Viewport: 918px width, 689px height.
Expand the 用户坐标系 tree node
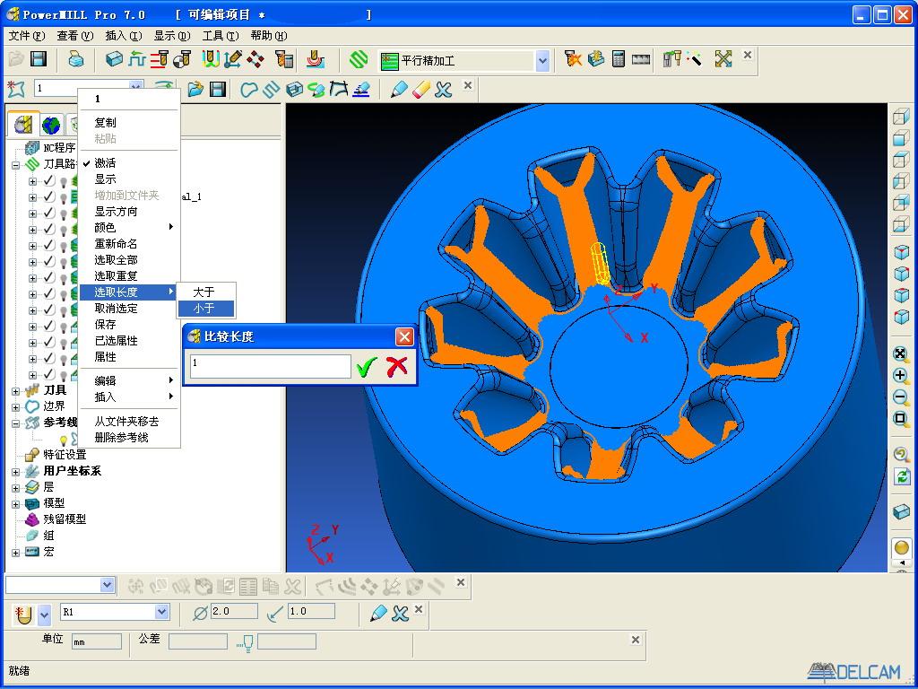16,472
